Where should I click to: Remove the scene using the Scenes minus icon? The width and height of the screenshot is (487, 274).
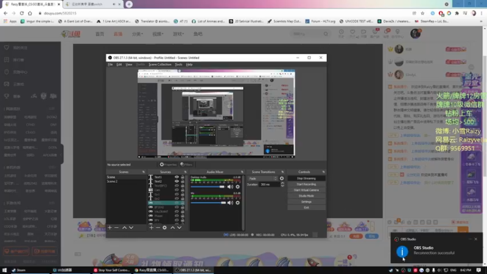(x=116, y=227)
